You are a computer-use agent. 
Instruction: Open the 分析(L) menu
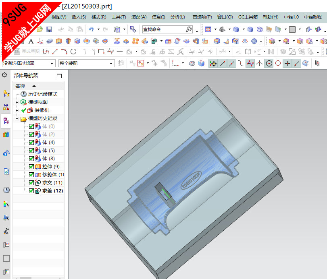[177, 17]
